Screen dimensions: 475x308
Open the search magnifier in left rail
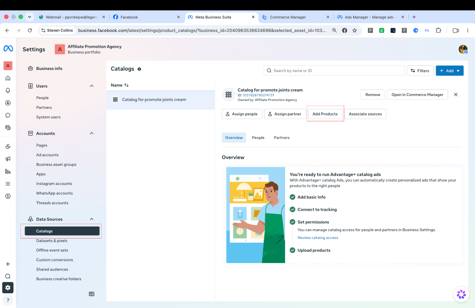click(x=8, y=276)
